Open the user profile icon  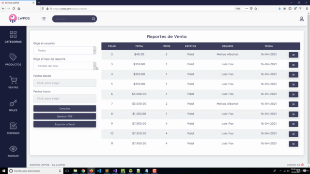tap(301, 19)
